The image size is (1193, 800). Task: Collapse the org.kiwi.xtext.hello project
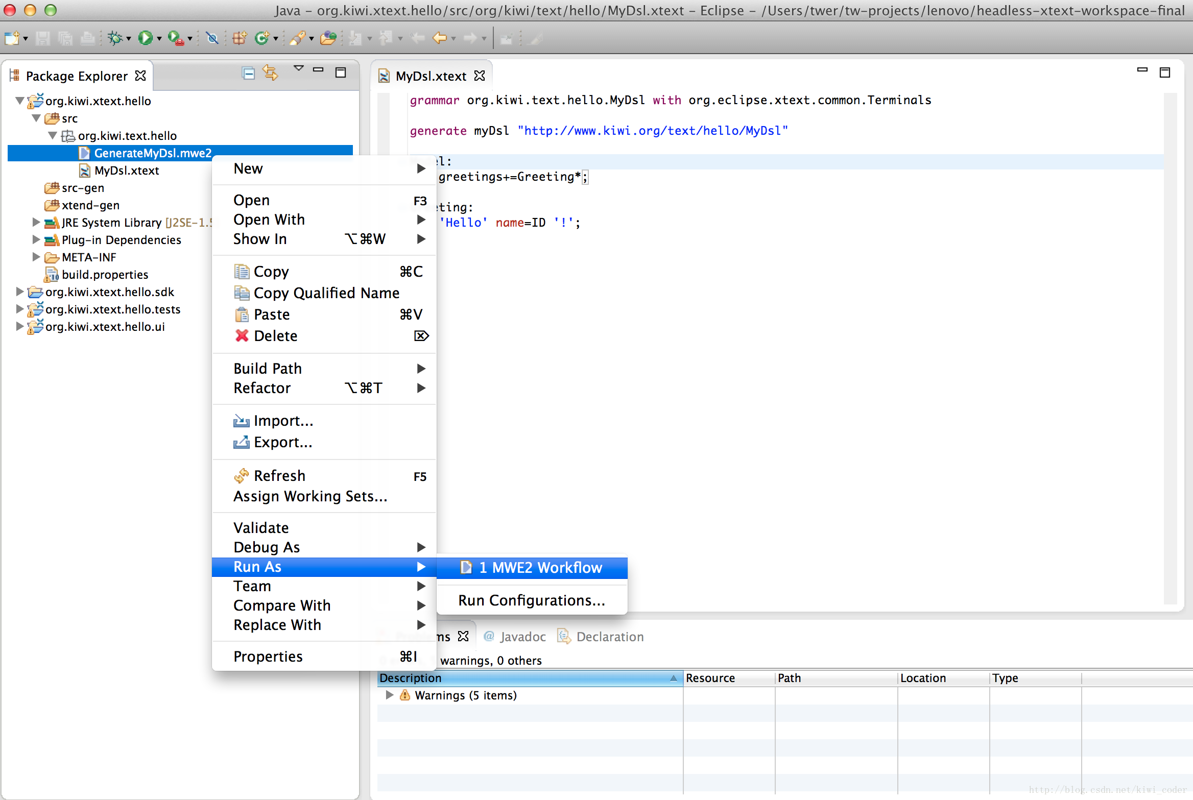(20, 101)
